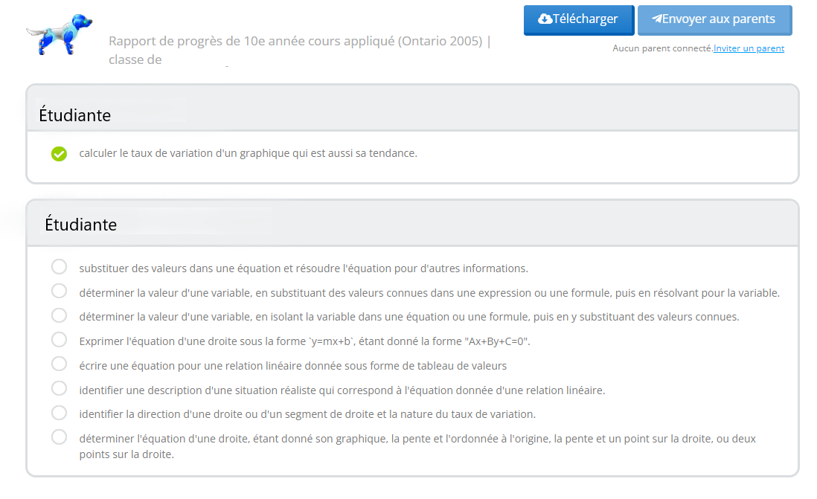Click text 'substituer des valeurs dans une équation'
Screen dimensions: 817x499
click(x=180, y=268)
